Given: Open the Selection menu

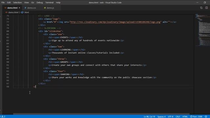Looking at the screenshot, I should [17, 3].
